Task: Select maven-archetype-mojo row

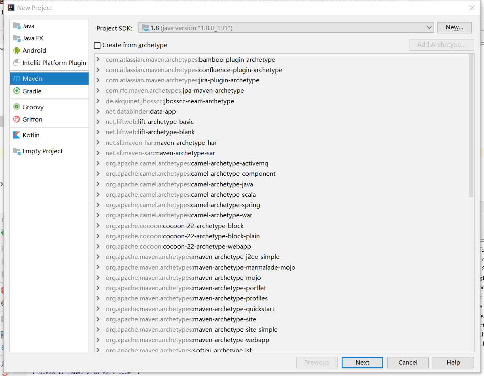Action: (282, 277)
